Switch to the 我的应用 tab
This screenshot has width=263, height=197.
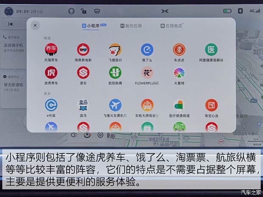[131, 26]
